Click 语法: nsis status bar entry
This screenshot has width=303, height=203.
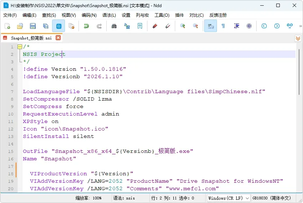(x=124, y=198)
